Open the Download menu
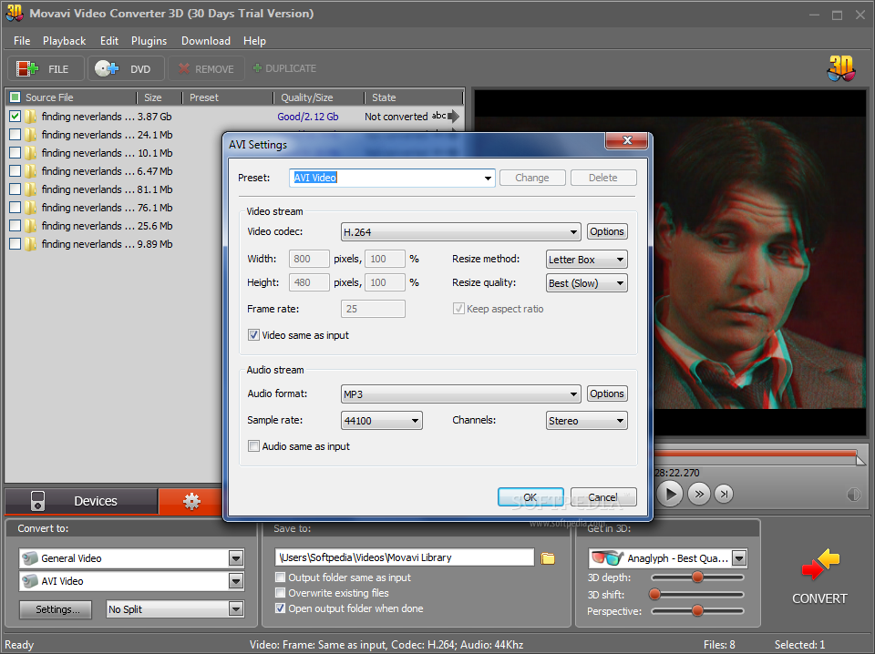Viewport: 875px width, 654px height. click(205, 41)
